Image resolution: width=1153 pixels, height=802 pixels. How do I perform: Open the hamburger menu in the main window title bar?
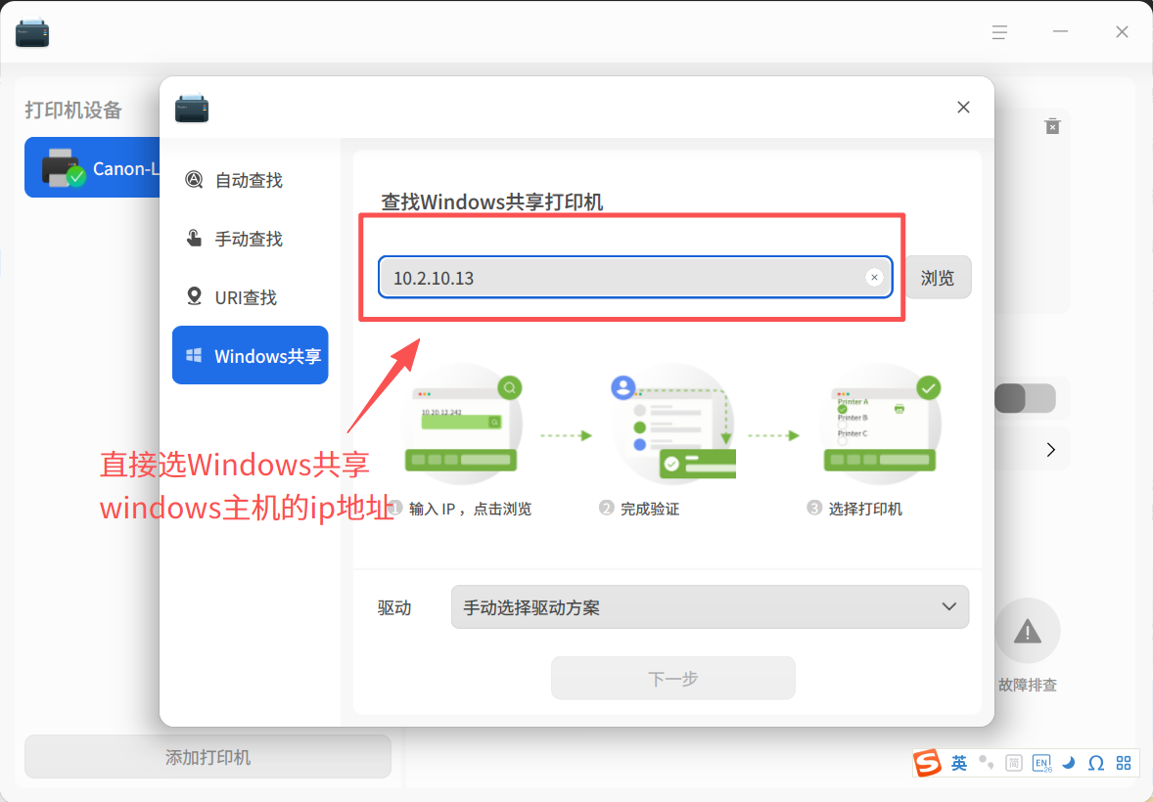pos(998,32)
